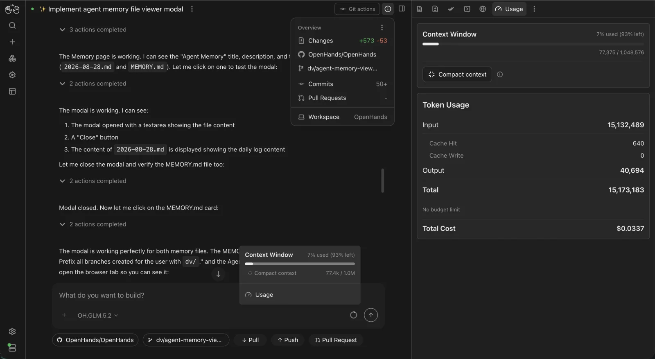Open Commits entry in Overview
This screenshot has height=359, width=655.
(342, 84)
